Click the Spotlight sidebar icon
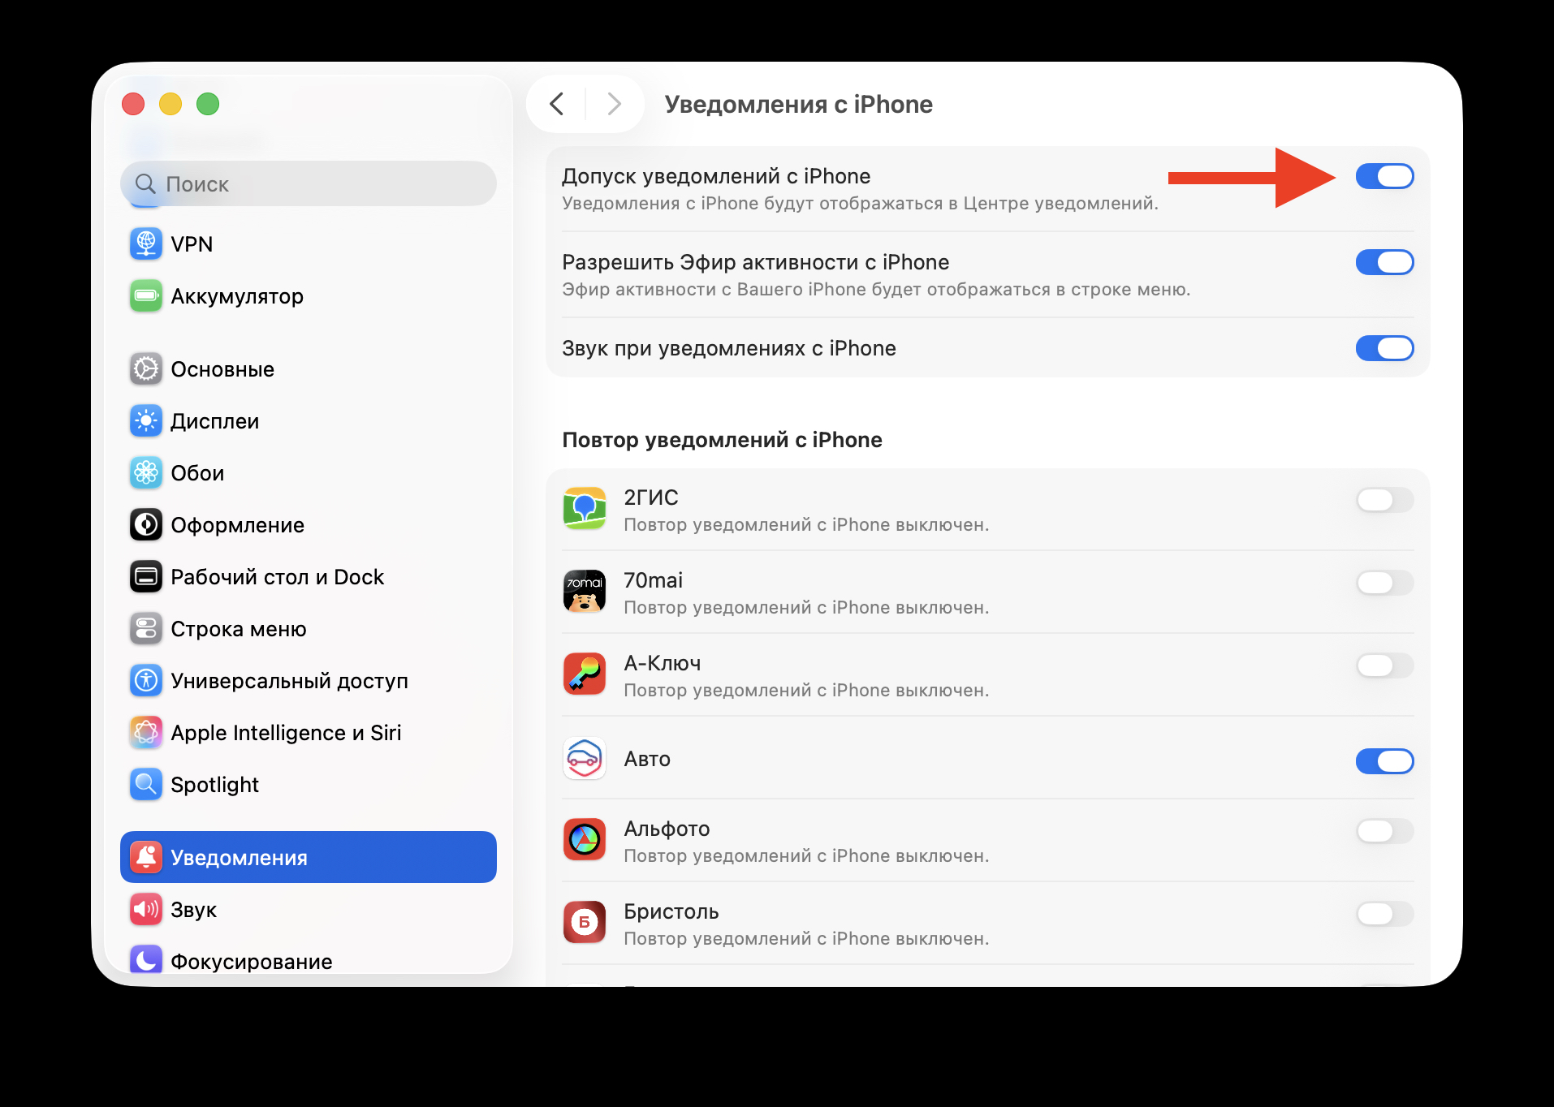Screen dimensions: 1554x1107 click(145, 784)
